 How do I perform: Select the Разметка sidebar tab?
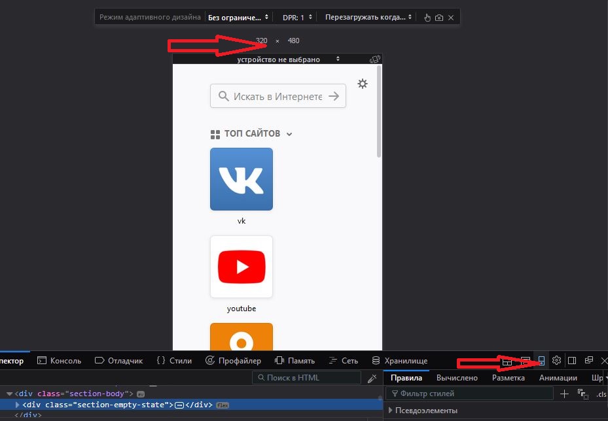(508, 378)
